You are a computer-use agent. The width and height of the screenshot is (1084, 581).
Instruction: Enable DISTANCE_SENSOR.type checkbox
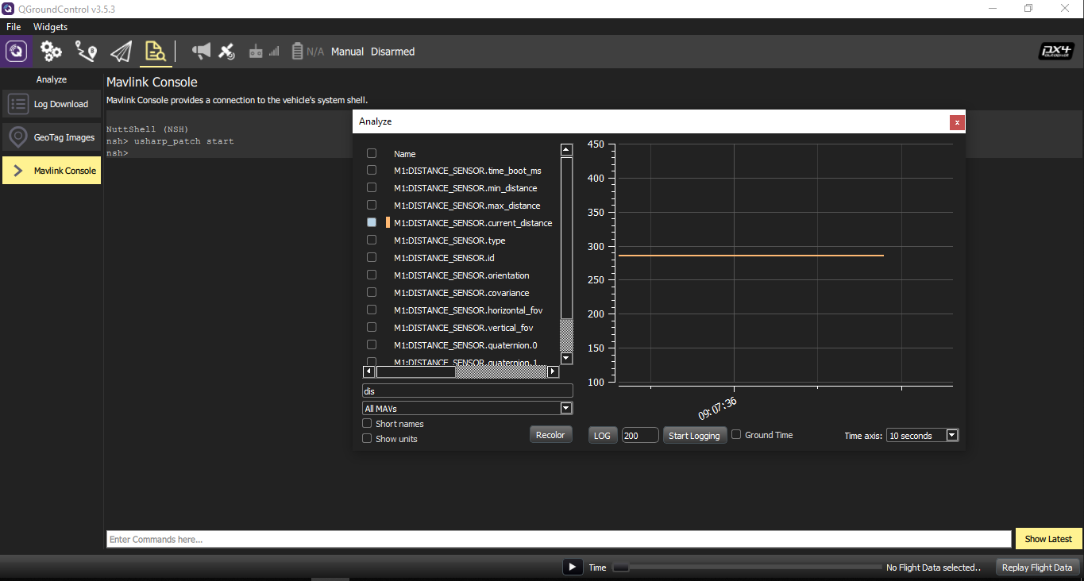point(371,240)
